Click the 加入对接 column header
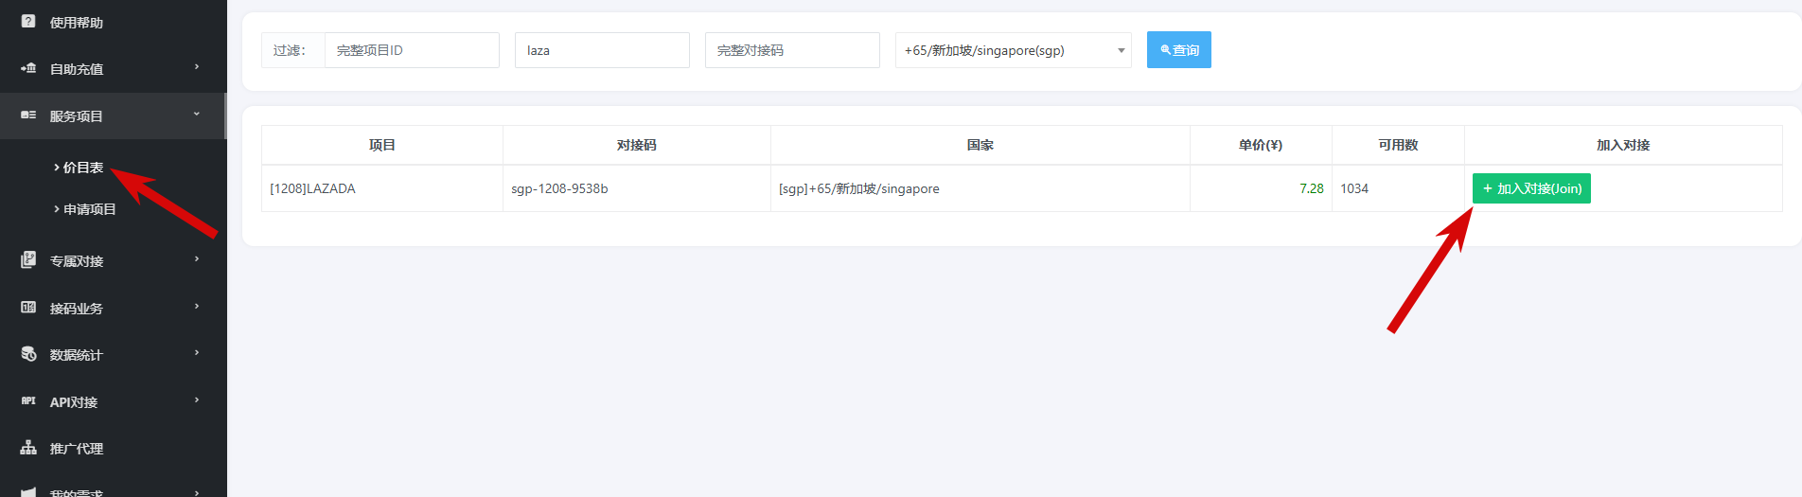Viewport: 1802px width, 497px height. point(1623,145)
